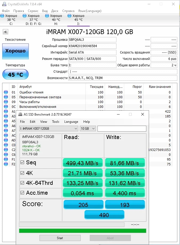
Task: Click the green benchmark progress bar
Action: click(x=83, y=231)
